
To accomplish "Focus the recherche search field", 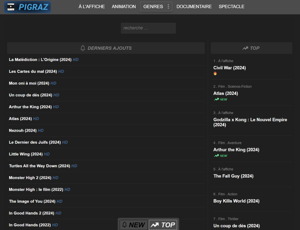I will (x=148, y=28).
